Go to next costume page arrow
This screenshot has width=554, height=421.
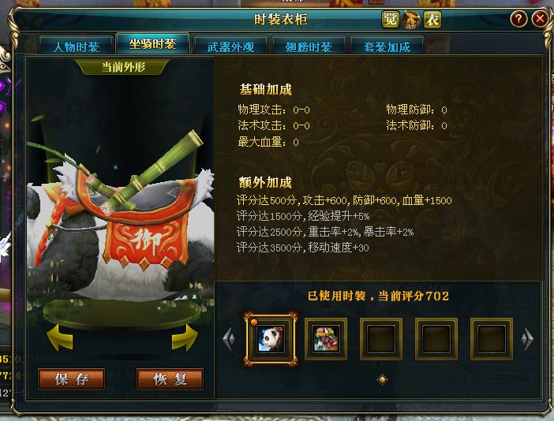527,339
